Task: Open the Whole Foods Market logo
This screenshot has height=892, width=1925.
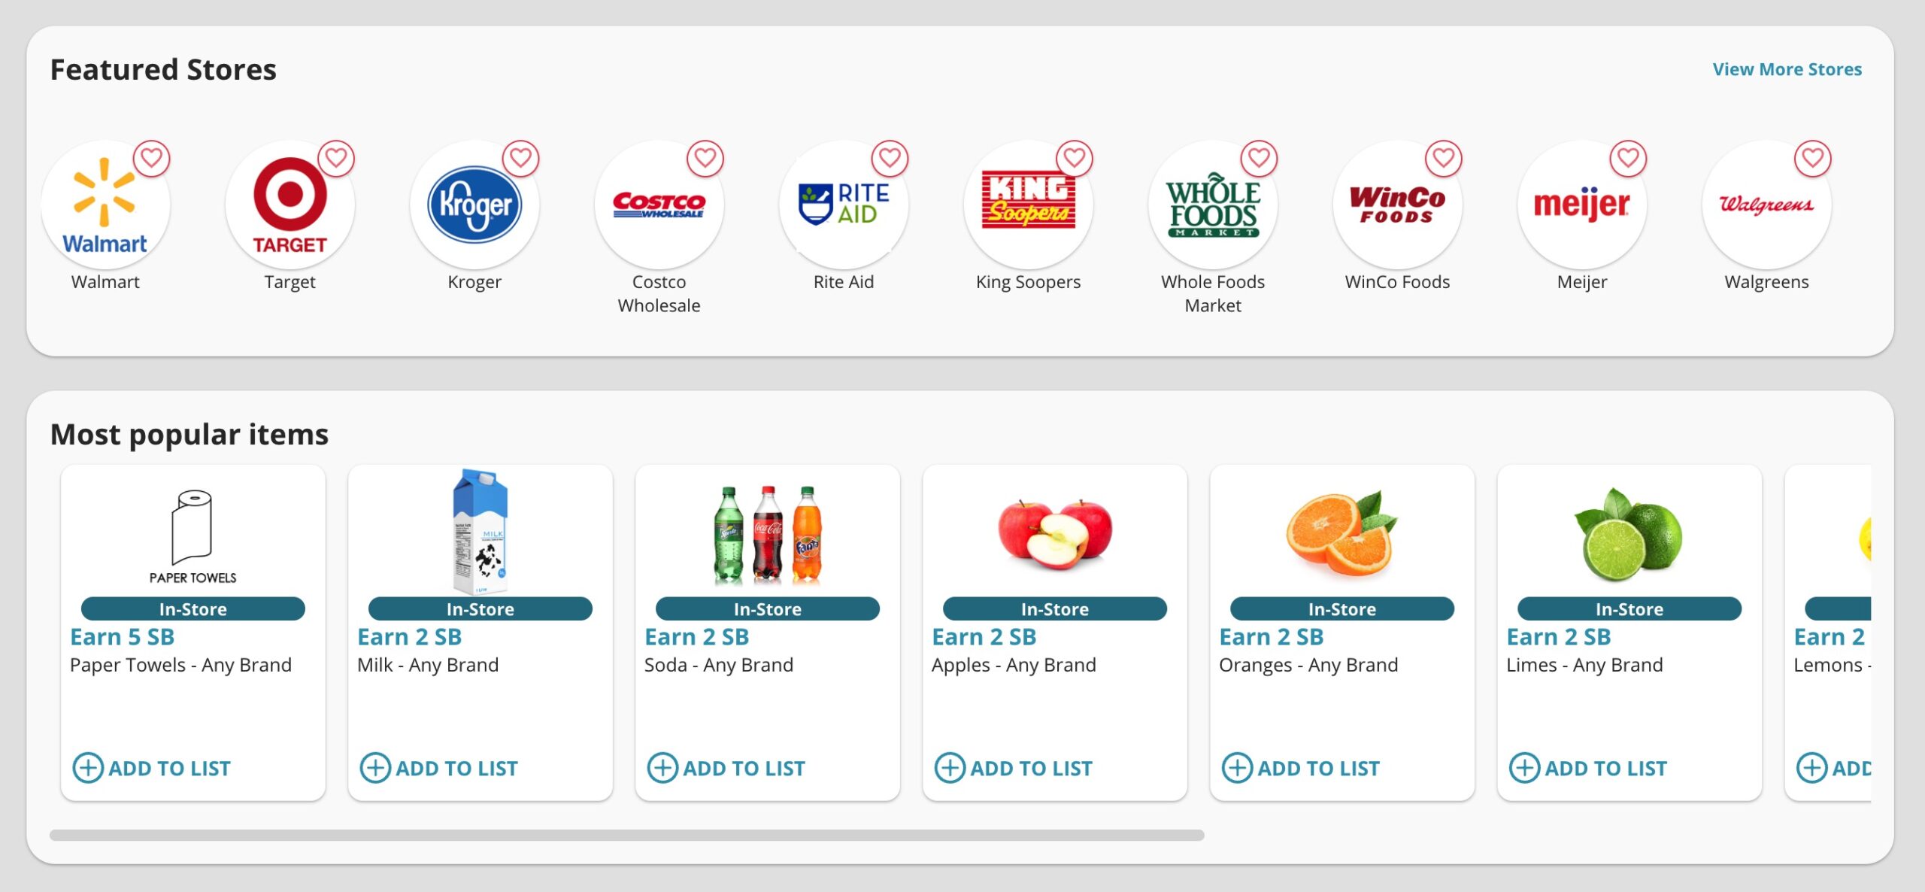Action: (1212, 205)
